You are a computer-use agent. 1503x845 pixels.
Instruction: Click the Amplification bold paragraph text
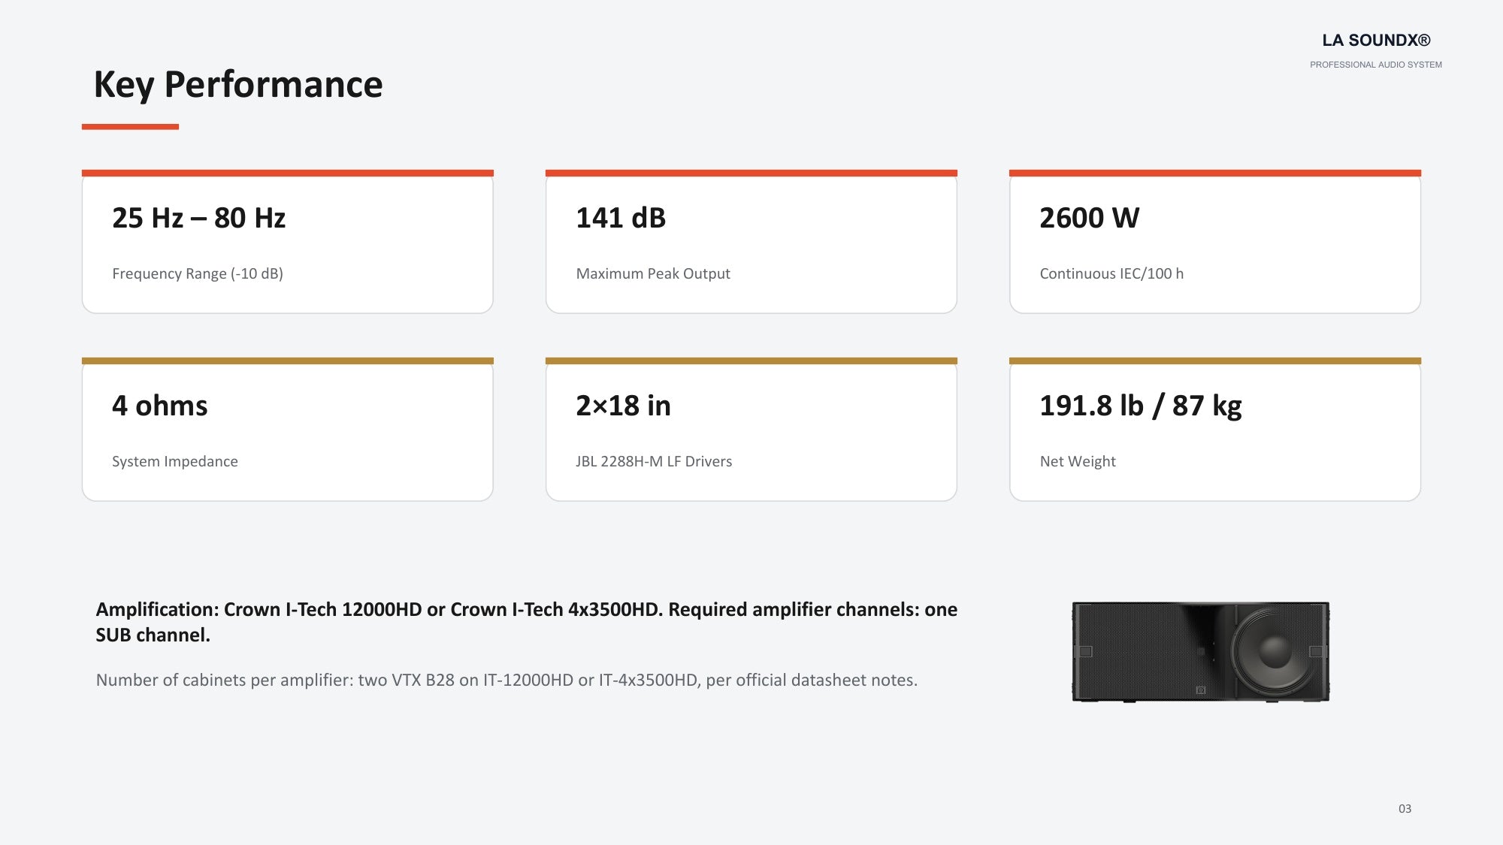click(x=526, y=622)
